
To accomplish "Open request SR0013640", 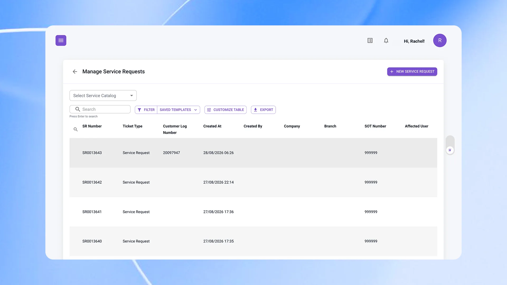I will coord(92,241).
